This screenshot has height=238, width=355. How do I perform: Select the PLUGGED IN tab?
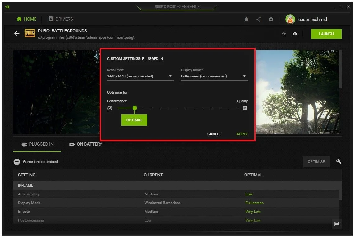(37, 144)
